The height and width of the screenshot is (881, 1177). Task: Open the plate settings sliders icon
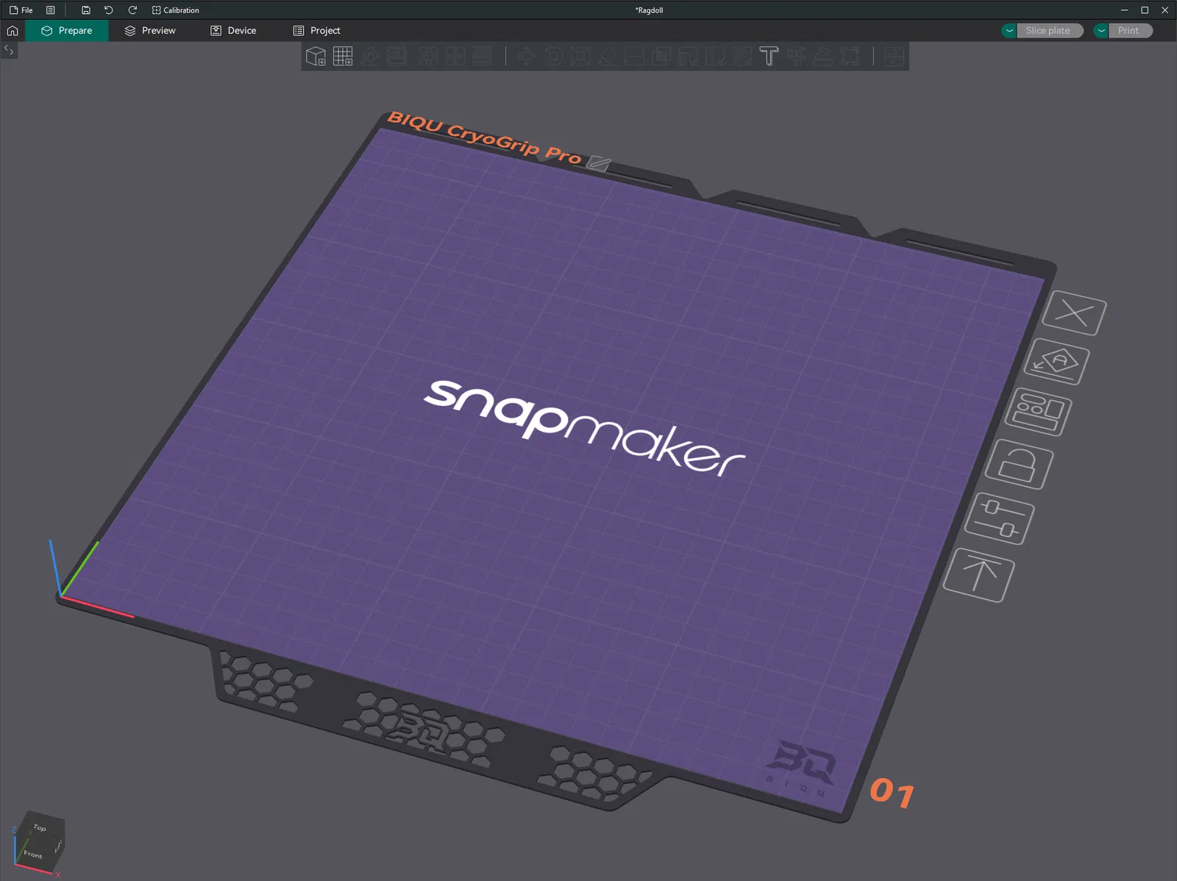click(999, 519)
